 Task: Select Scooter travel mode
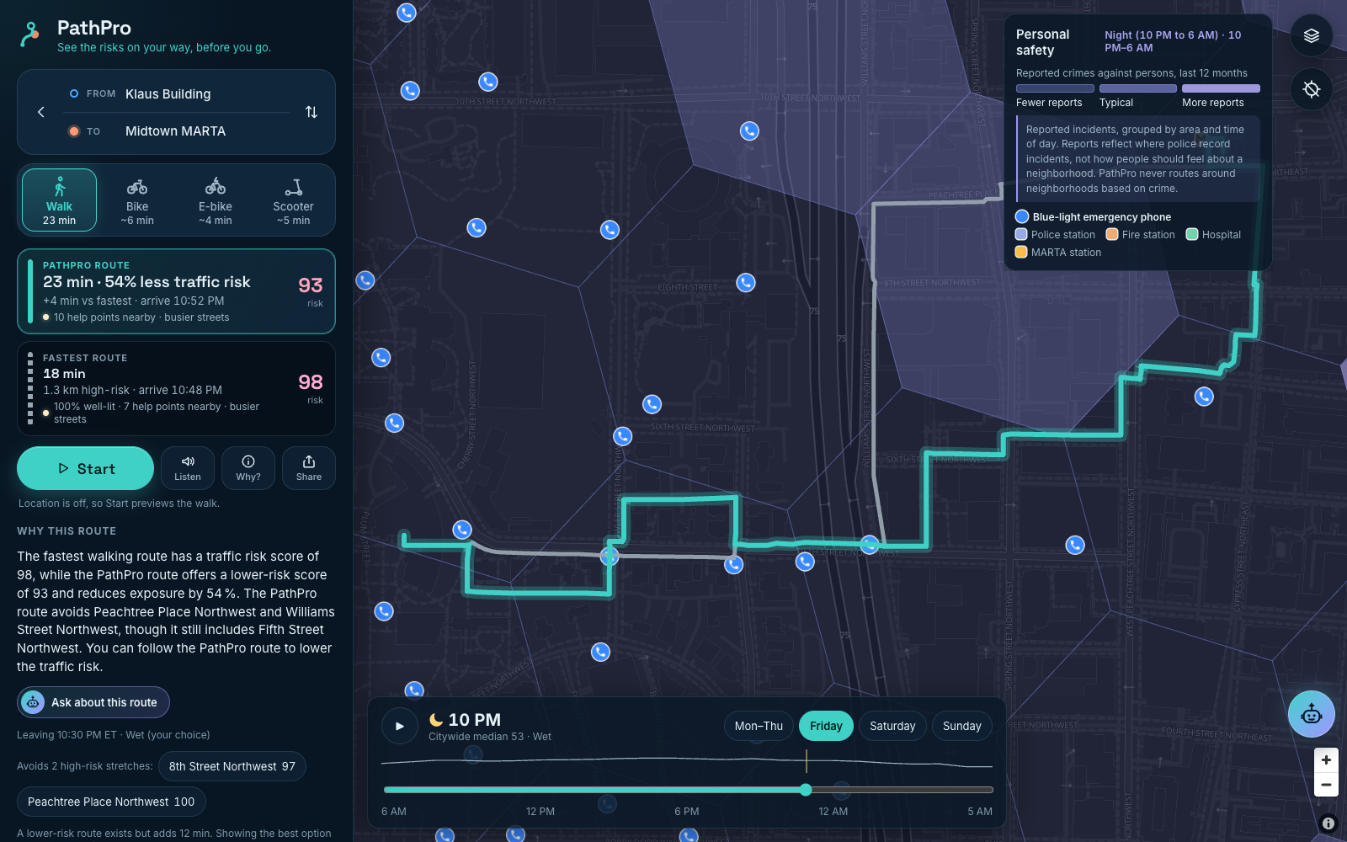pyautogui.click(x=293, y=200)
